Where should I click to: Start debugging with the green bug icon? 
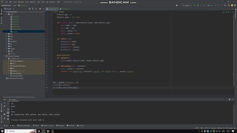point(198,5)
